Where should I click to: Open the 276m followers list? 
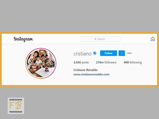coord(106,62)
